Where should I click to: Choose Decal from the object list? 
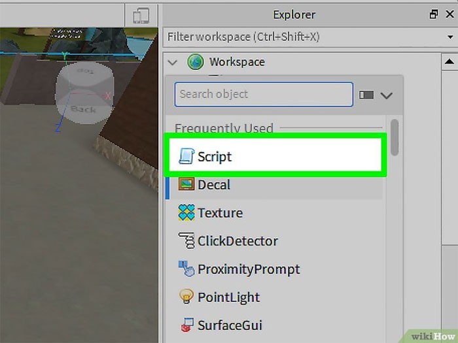[274, 185]
